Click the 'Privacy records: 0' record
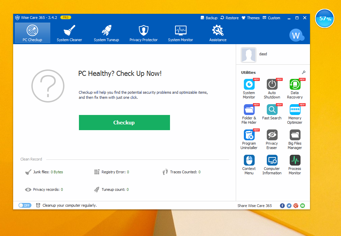The height and width of the screenshot is (236, 341). (x=44, y=189)
